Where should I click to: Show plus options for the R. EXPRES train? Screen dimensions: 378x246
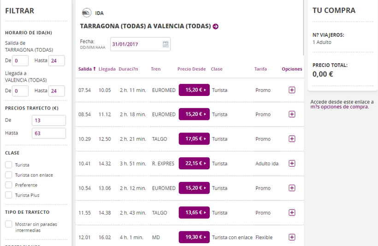292,163
